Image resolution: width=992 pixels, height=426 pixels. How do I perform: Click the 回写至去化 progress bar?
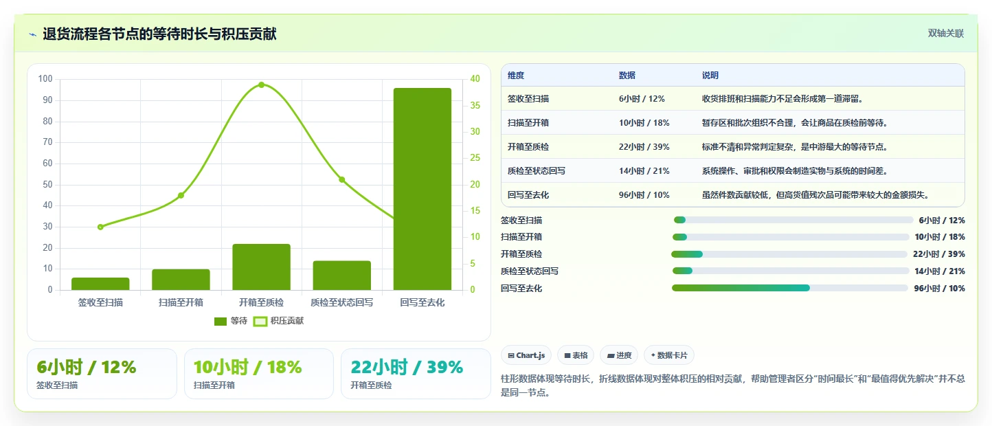790,288
